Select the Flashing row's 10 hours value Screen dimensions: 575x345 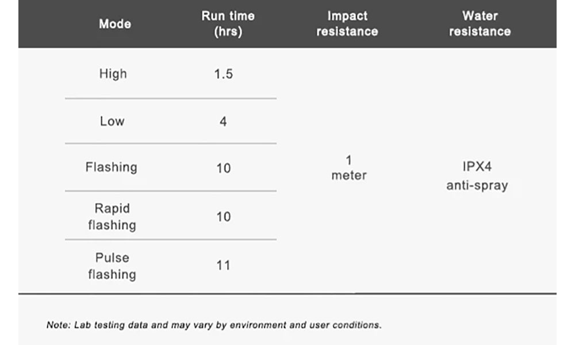pos(223,168)
